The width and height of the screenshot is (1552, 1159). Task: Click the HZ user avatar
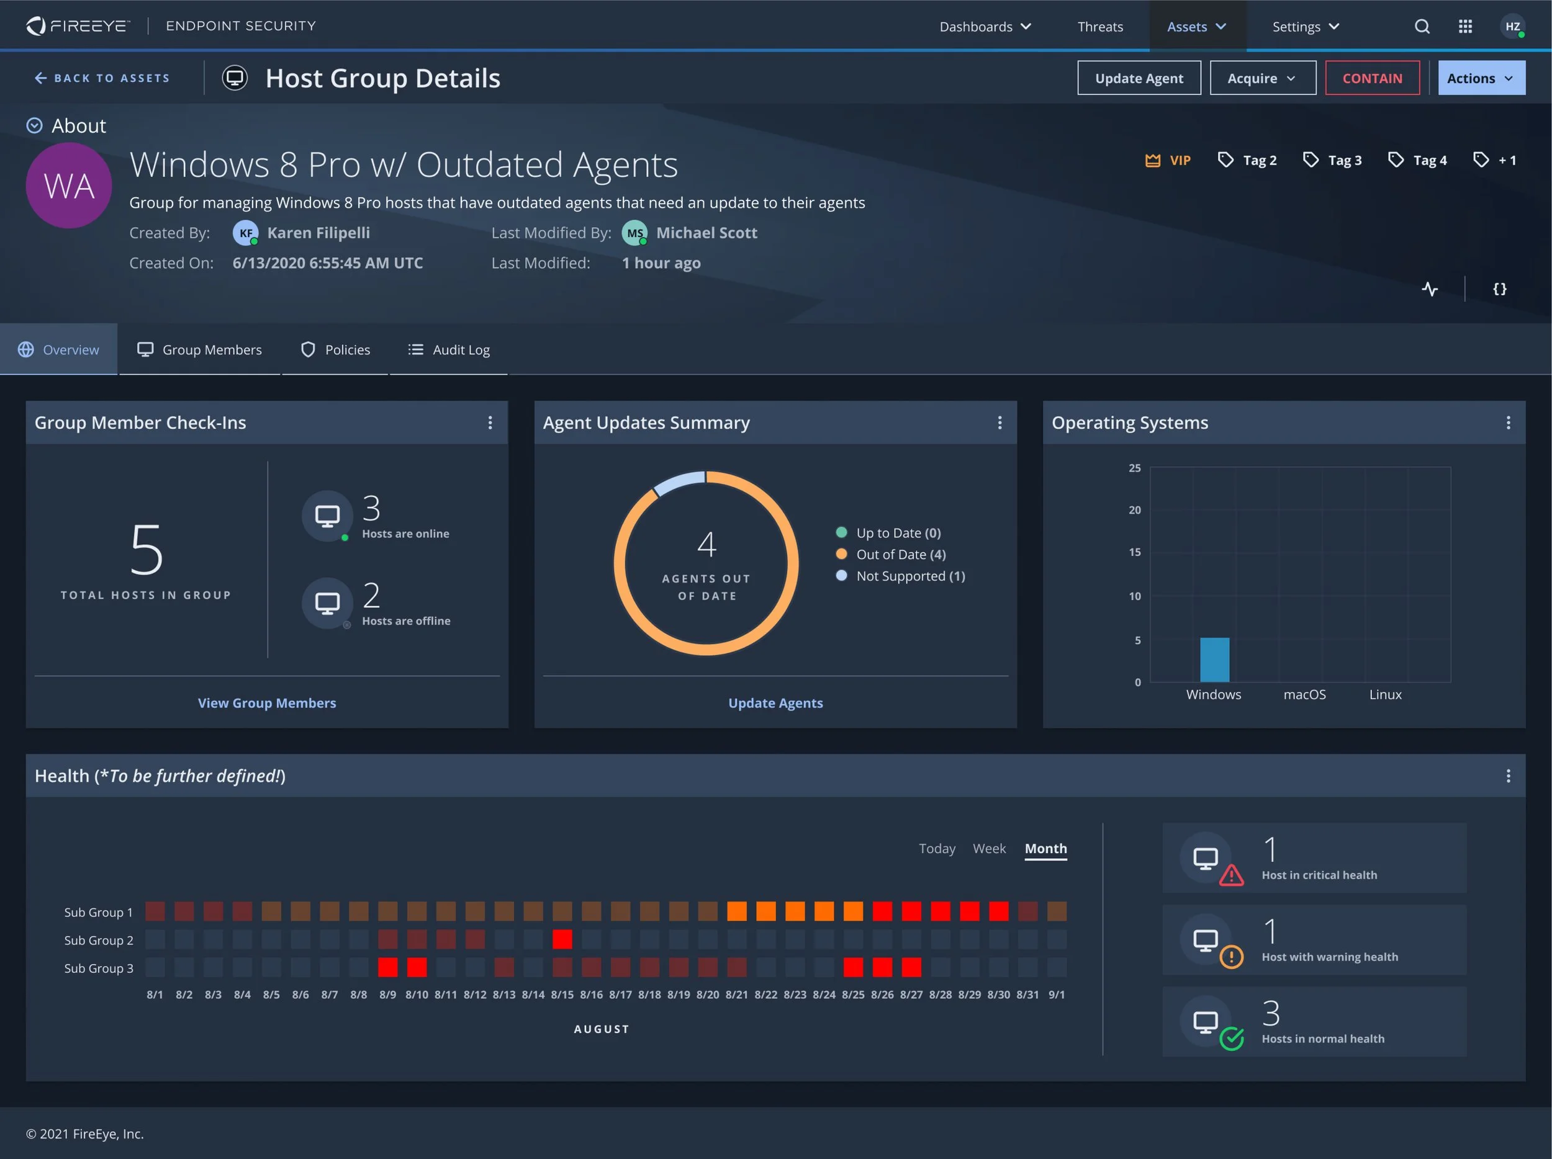coord(1512,27)
